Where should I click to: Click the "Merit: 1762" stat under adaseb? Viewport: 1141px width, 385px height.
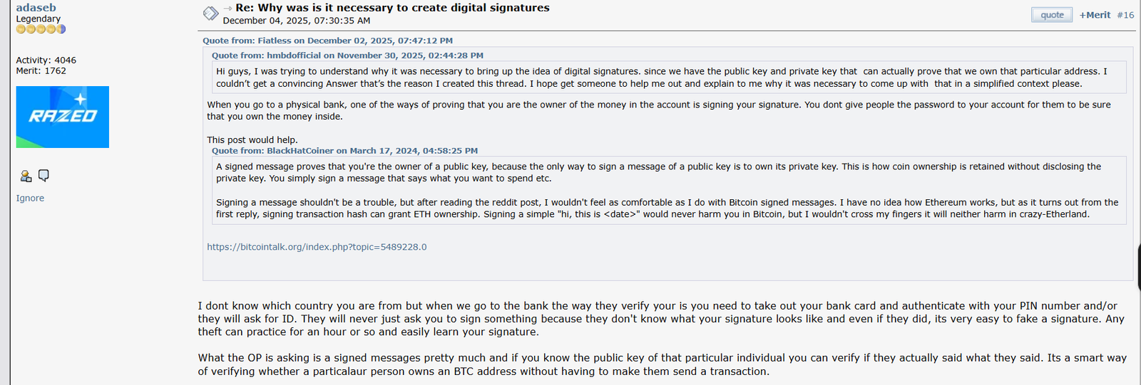point(41,70)
